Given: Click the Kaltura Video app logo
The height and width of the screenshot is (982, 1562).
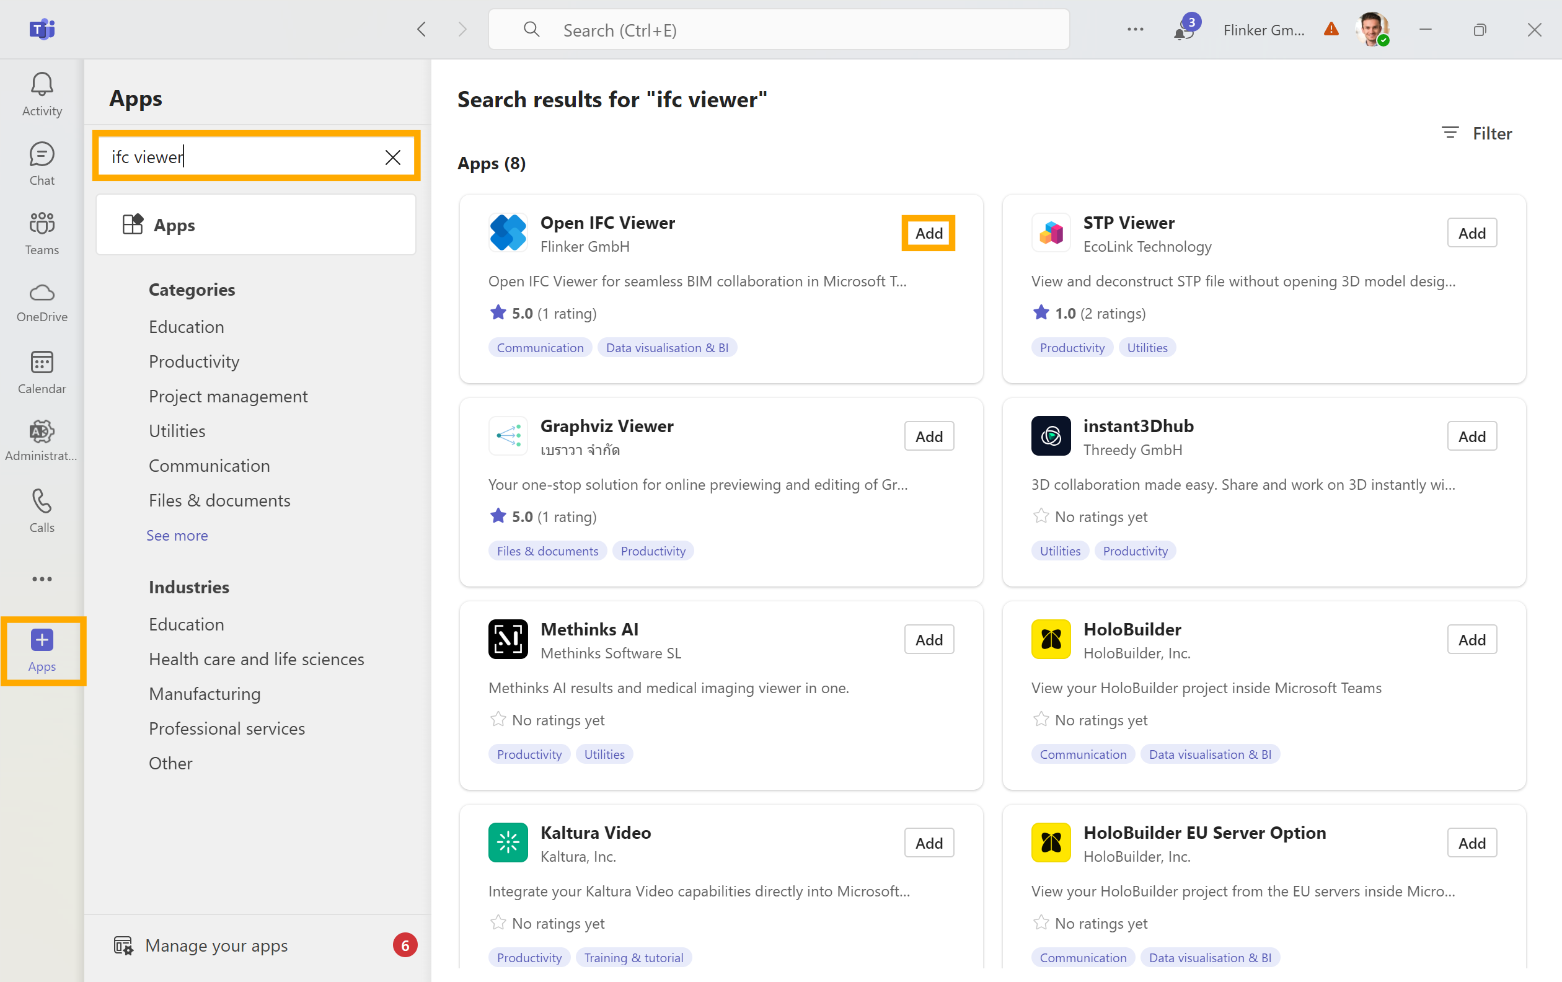Looking at the screenshot, I should 508,842.
